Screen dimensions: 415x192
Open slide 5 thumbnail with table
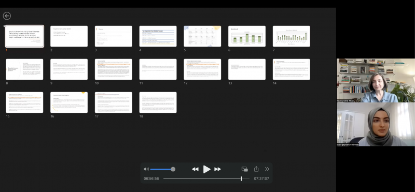(x=202, y=36)
